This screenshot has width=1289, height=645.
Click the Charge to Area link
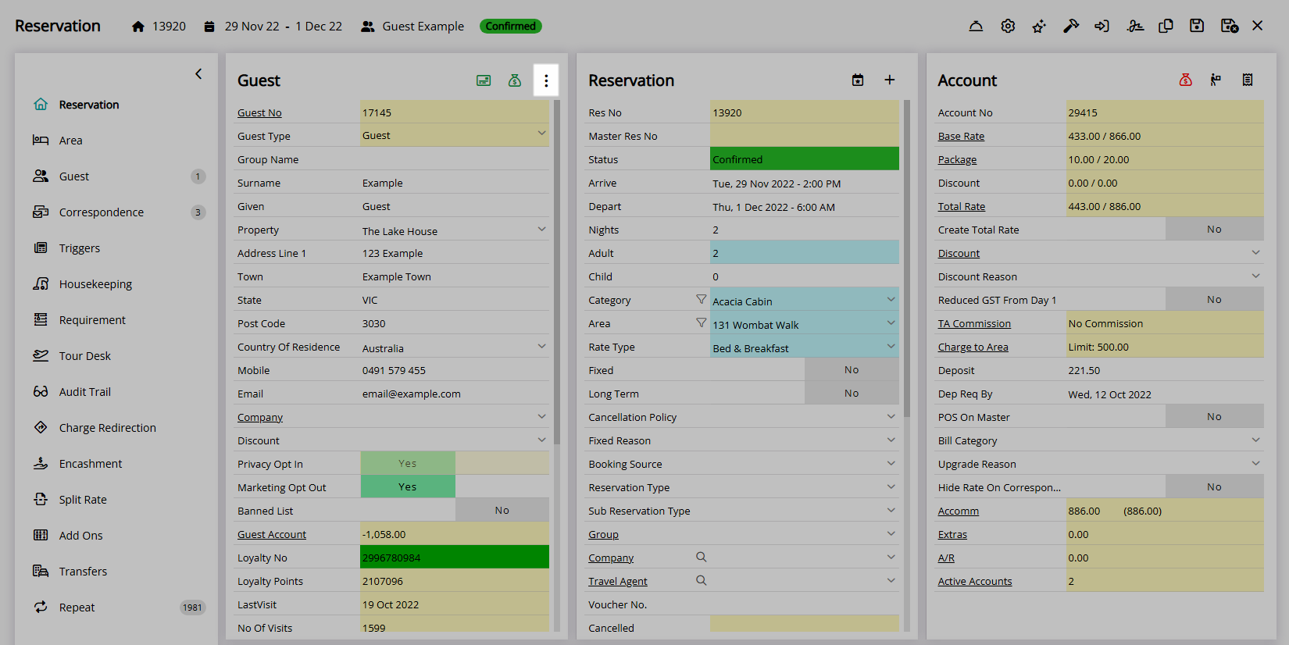point(973,347)
